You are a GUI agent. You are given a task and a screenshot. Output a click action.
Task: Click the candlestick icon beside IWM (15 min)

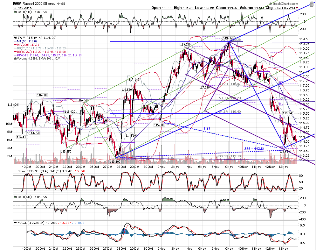pyautogui.click(x=15, y=38)
